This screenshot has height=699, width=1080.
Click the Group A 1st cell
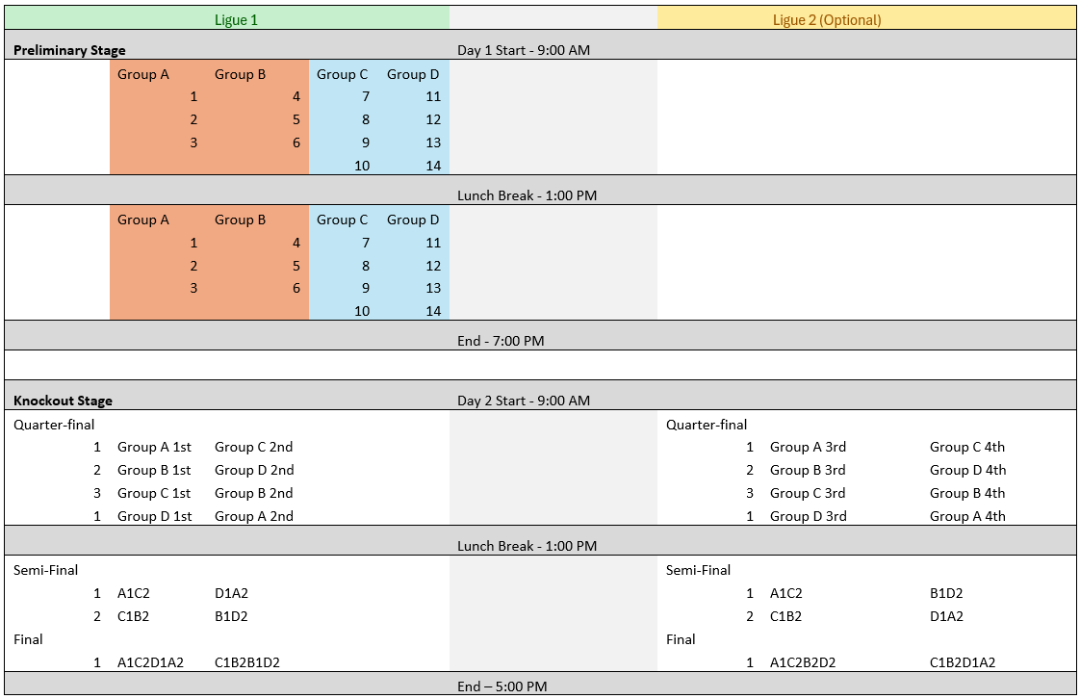tap(154, 447)
